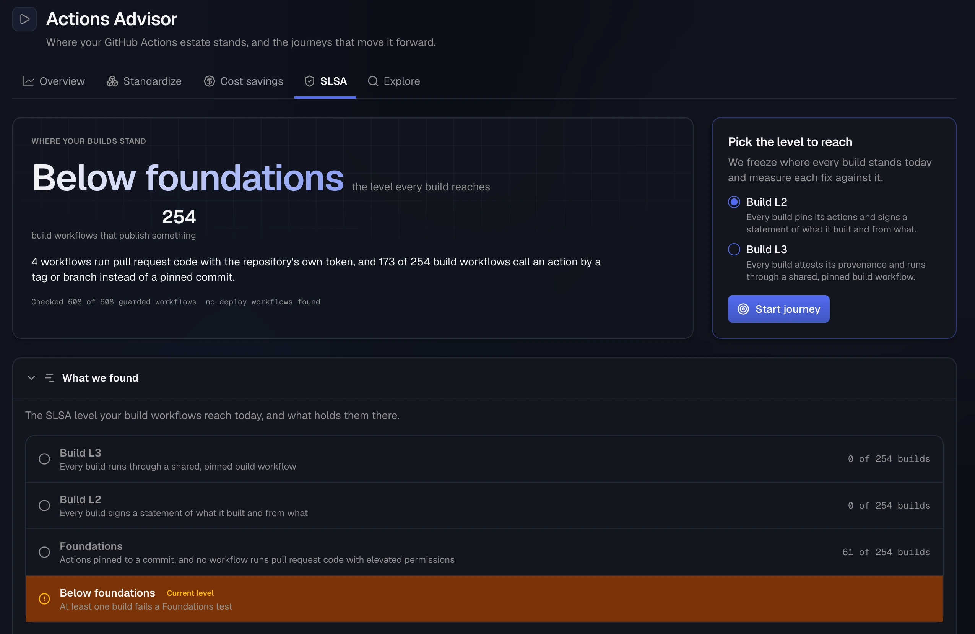Open the Explore tab
Viewport: 975px width, 634px height.
(394, 81)
